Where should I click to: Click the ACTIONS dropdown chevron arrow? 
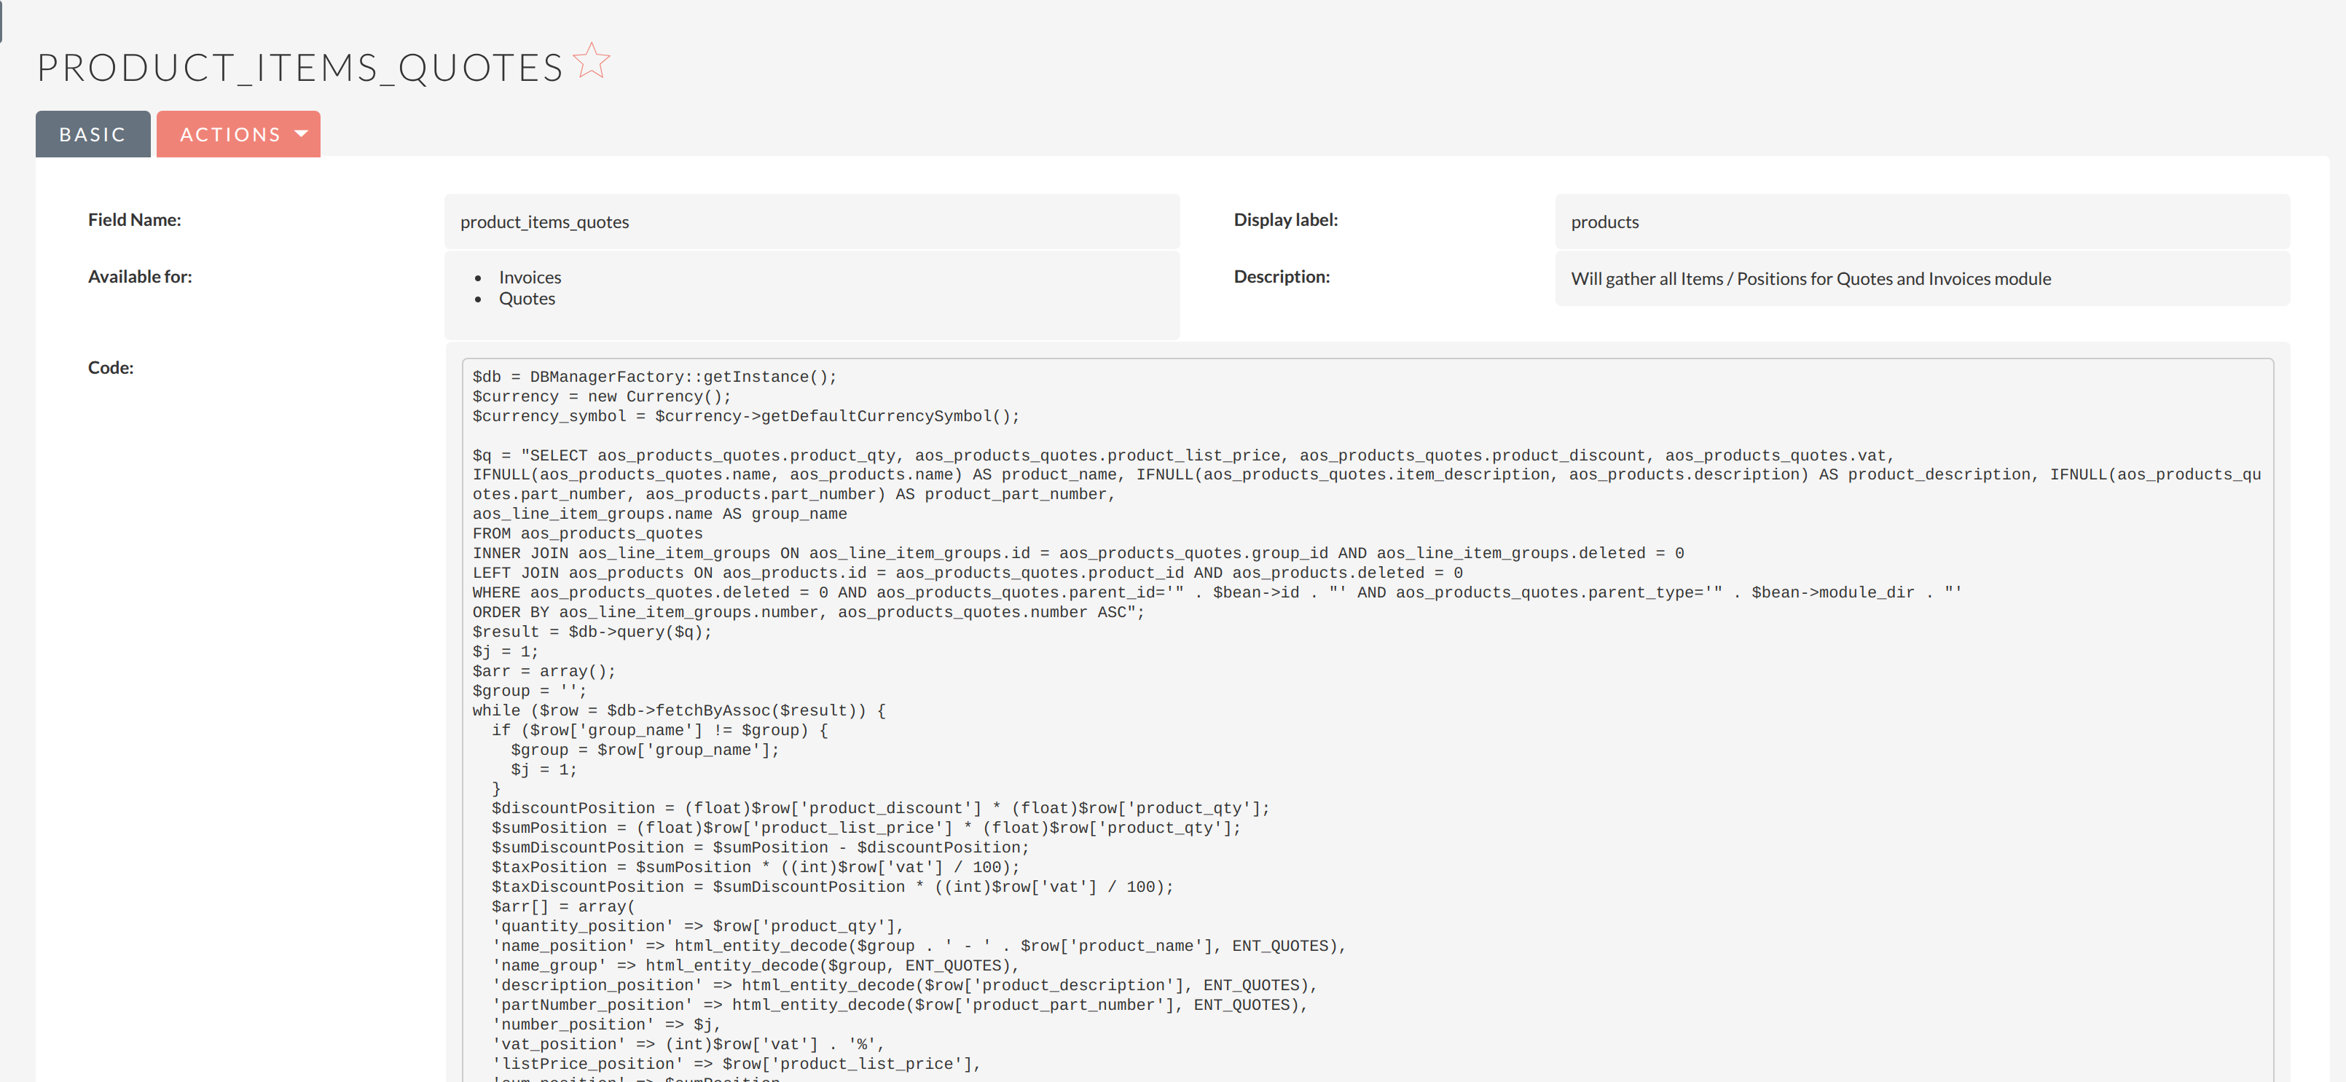[302, 134]
